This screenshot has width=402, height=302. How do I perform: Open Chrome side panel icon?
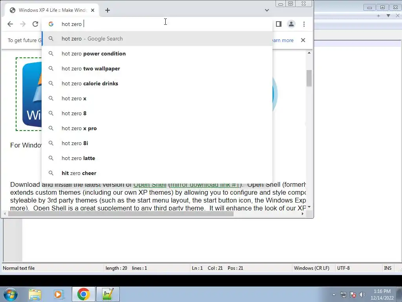point(279,24)
